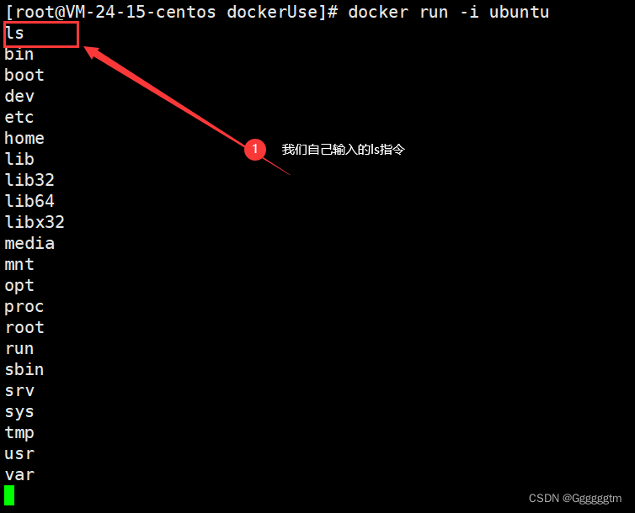Click the CSDN @Ggggggtm watermark
Screen dimensions: 635x513
[x=575, y=498]
